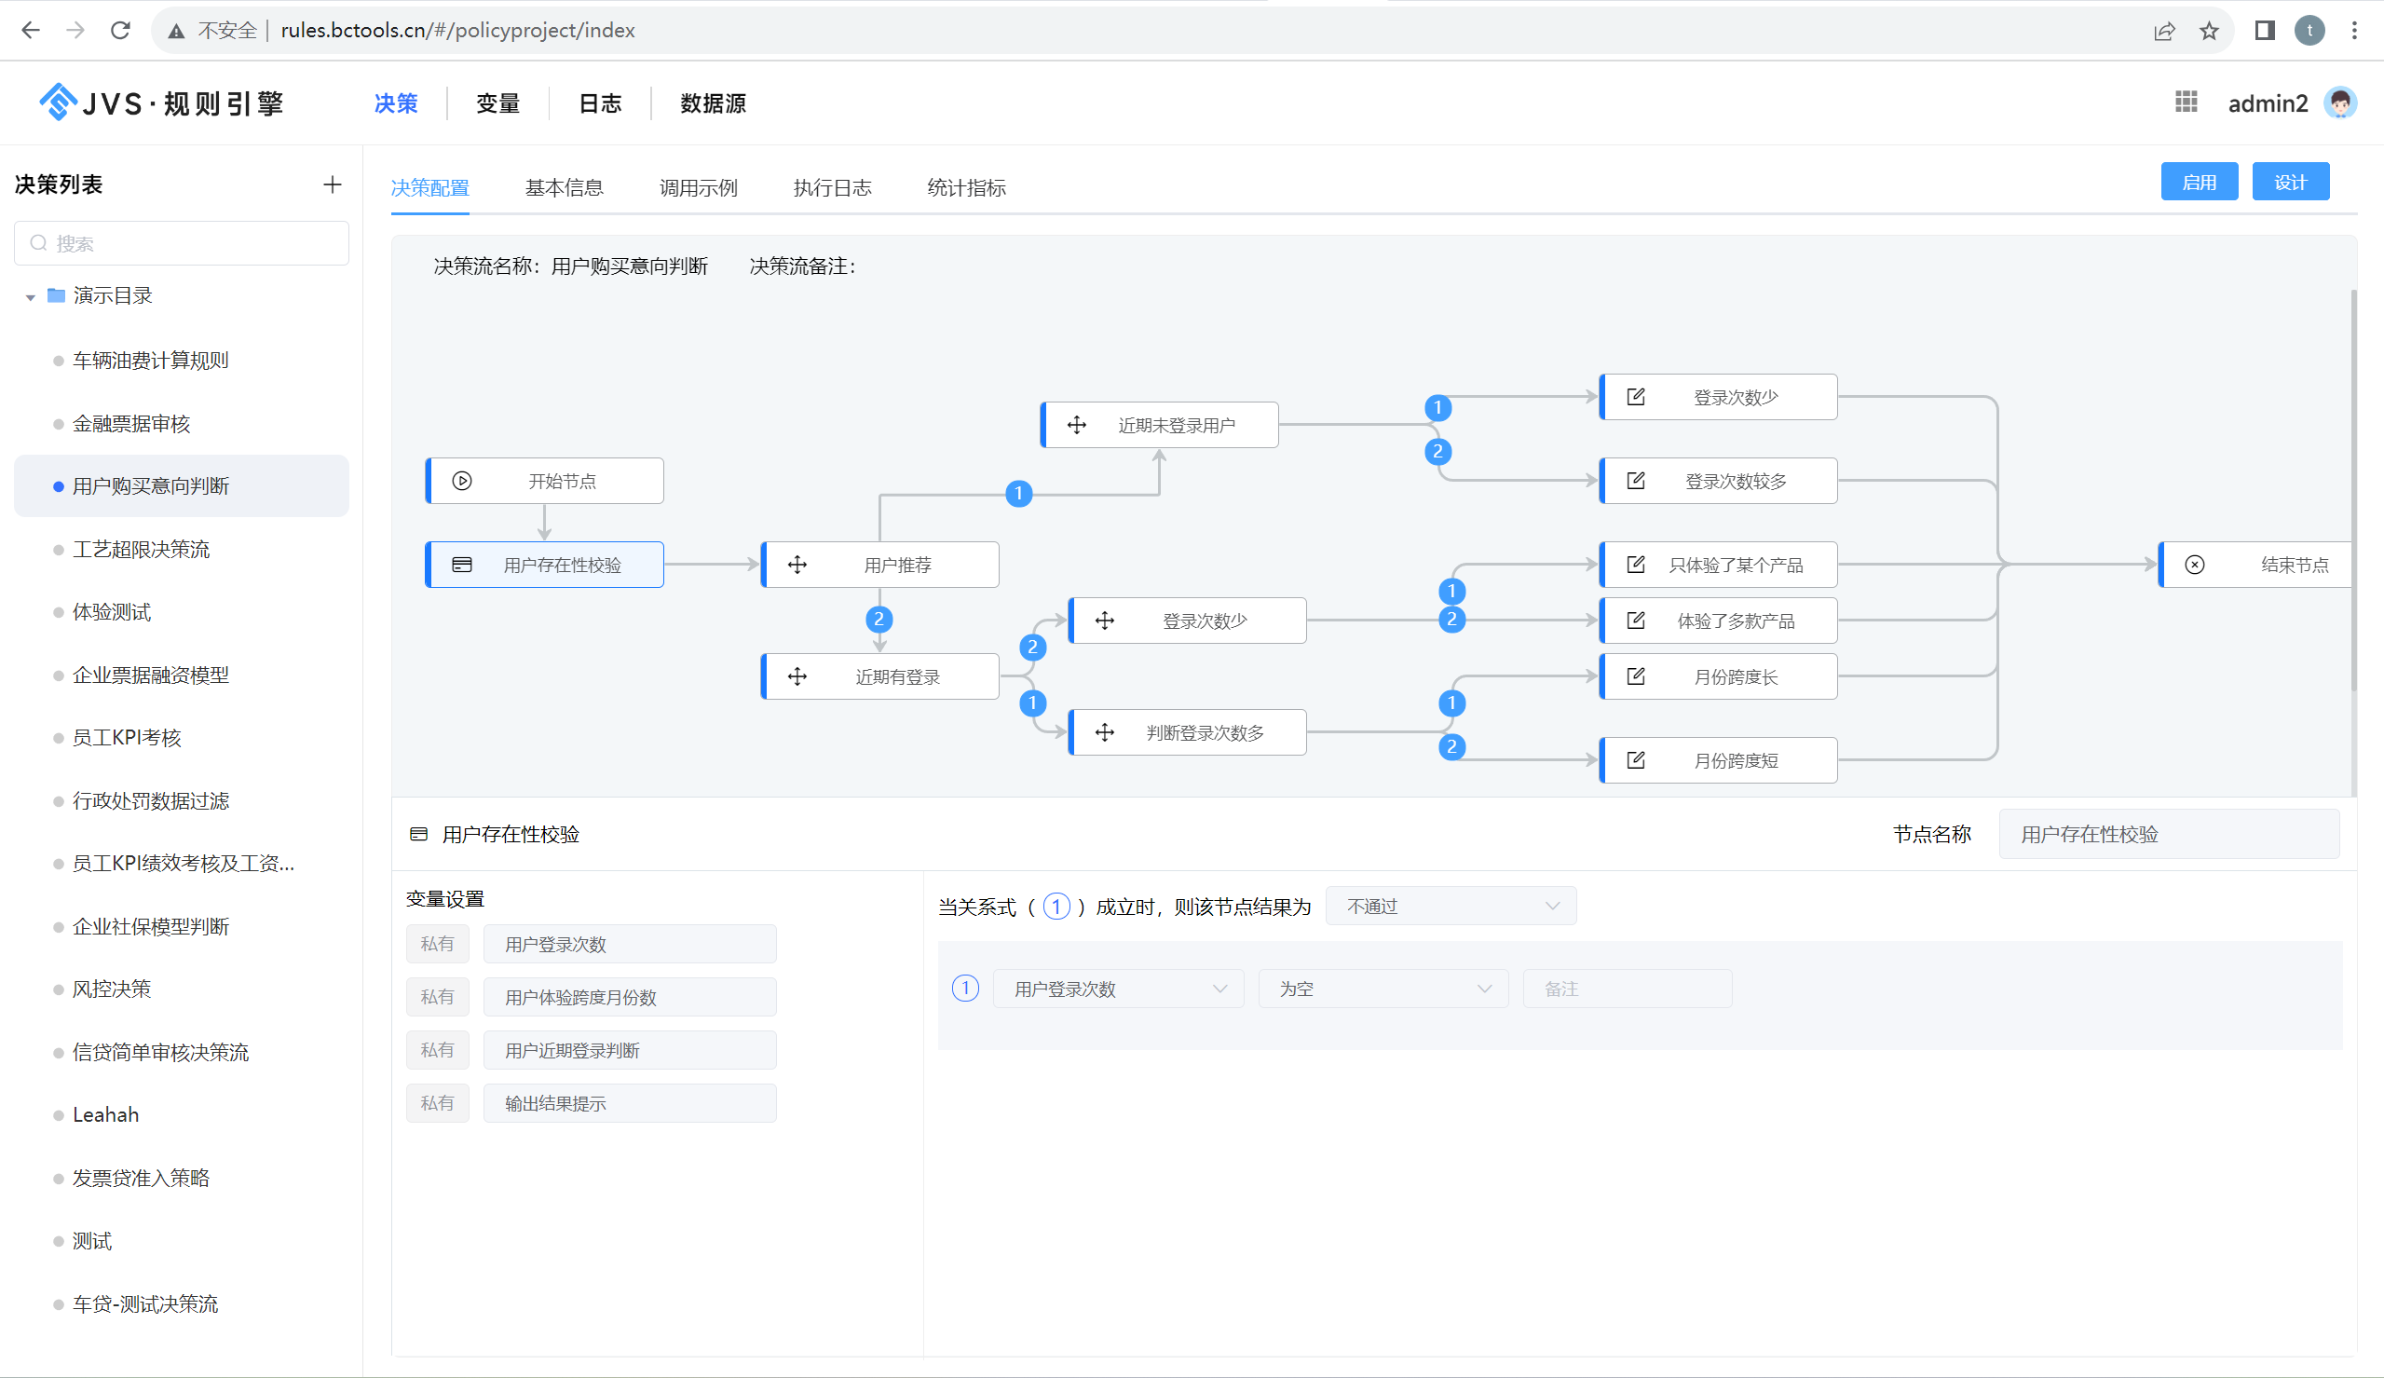
Task: Open the apps grid icon near admin2
Action: [2186, 102]
